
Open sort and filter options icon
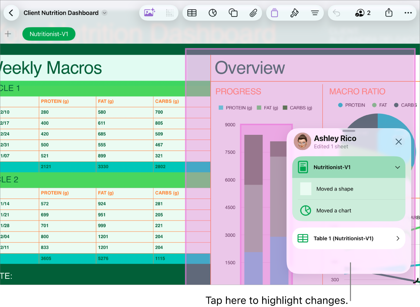[x=315, y=13]
